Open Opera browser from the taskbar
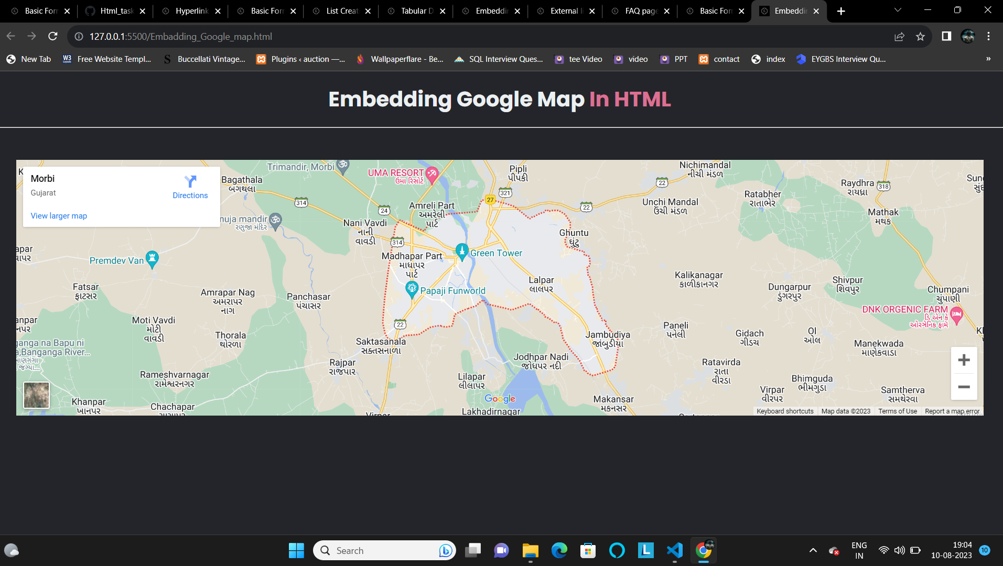This screenshot has width=1003, height=566. pyautogui.click(x=617, y=550)
